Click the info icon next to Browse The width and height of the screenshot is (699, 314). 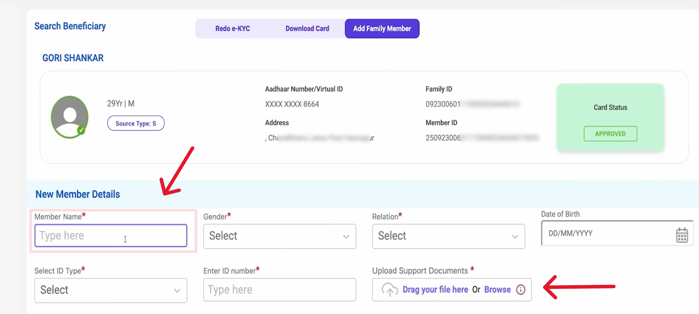pos(520,290)
